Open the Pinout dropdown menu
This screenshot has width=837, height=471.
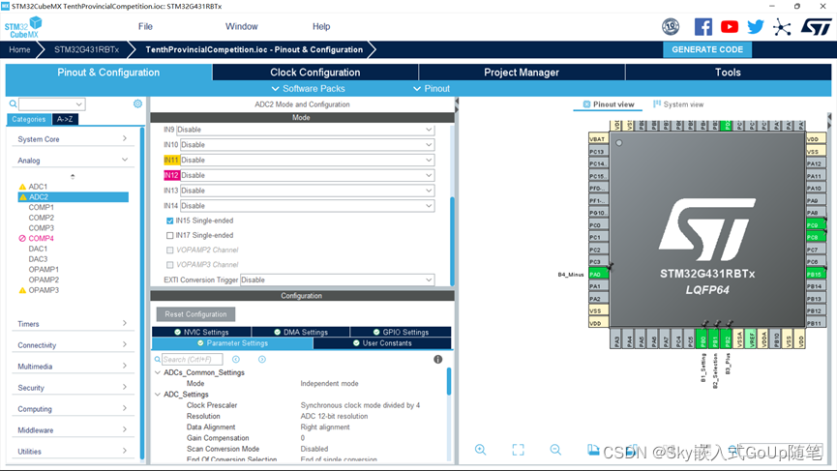click(x=432, y=89)
